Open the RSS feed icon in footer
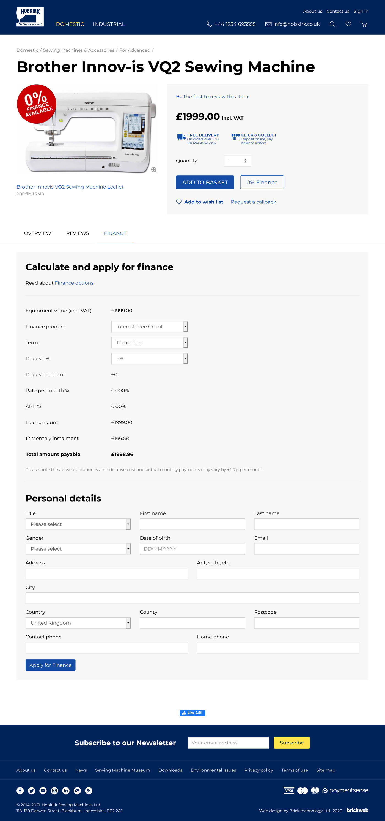The height and width of the screenshot is (821, 385). pos(89,790)
